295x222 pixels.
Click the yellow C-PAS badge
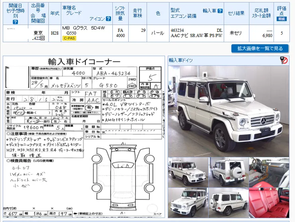tap(69, 38)
